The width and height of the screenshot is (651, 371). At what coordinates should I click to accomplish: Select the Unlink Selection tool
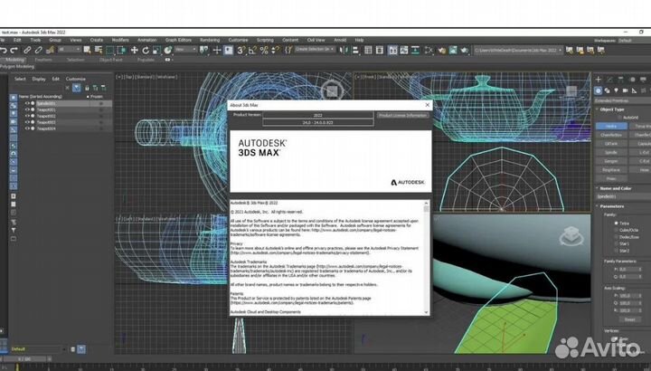point(38,51)
